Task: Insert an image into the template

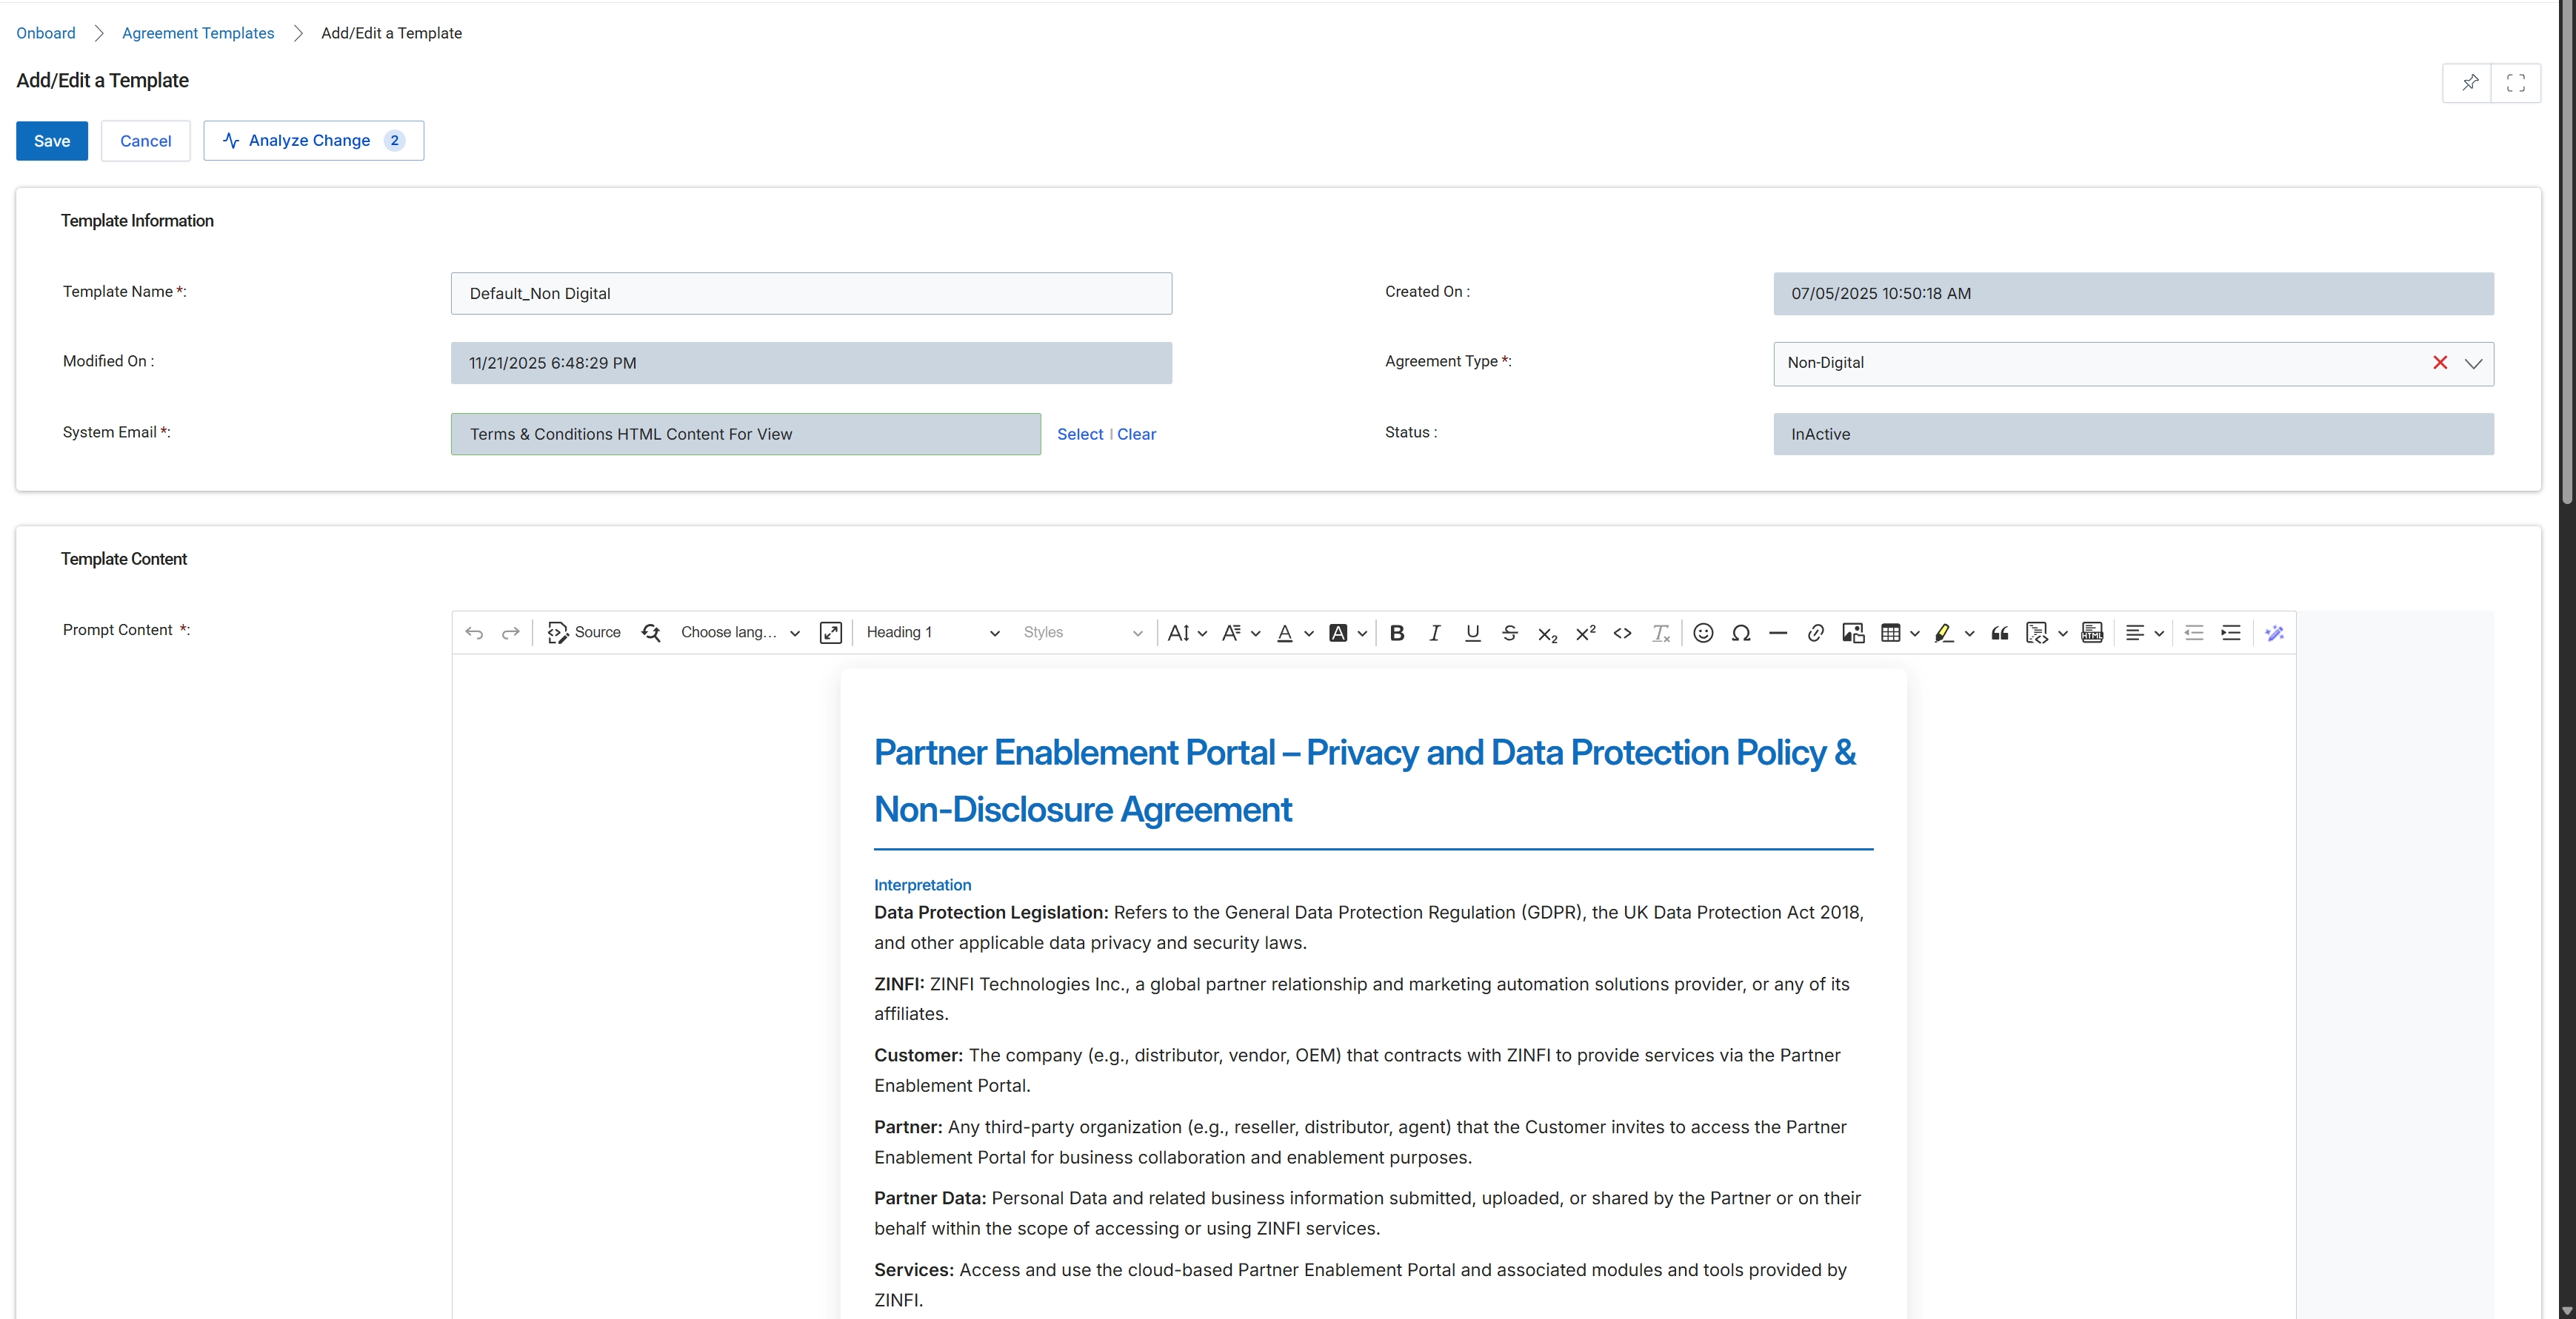Action: click(x=1853, y=633)
